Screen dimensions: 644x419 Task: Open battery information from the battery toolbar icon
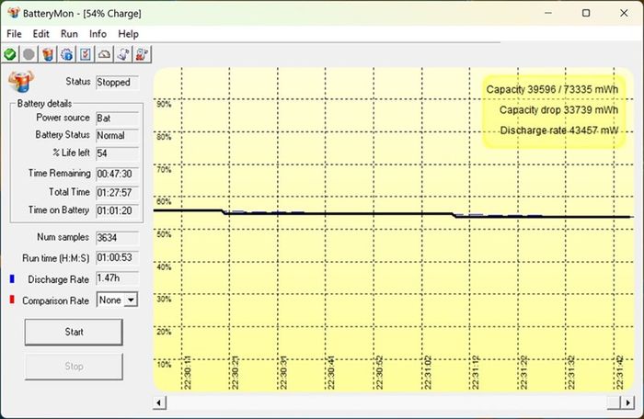48,54
